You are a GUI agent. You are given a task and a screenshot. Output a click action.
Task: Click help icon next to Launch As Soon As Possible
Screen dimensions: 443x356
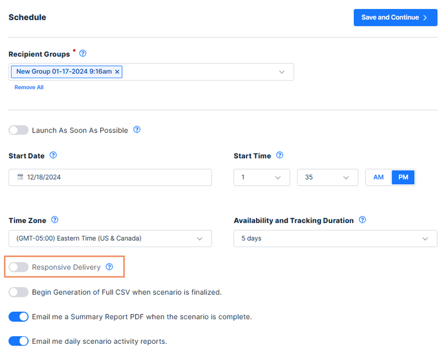click(137, 130)
